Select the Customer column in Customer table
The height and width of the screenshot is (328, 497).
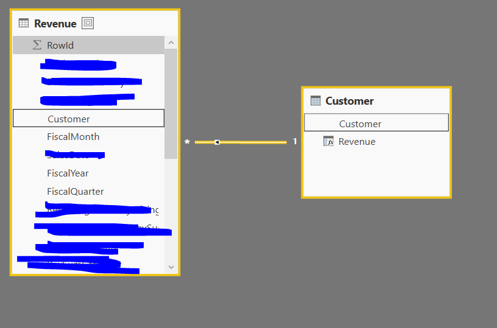(376, 122)
